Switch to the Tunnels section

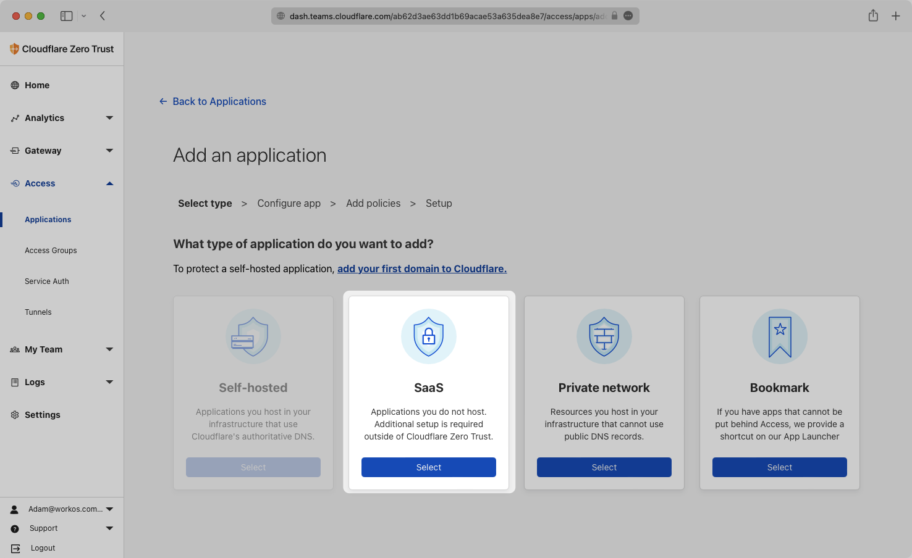click(x=38, y=312)
